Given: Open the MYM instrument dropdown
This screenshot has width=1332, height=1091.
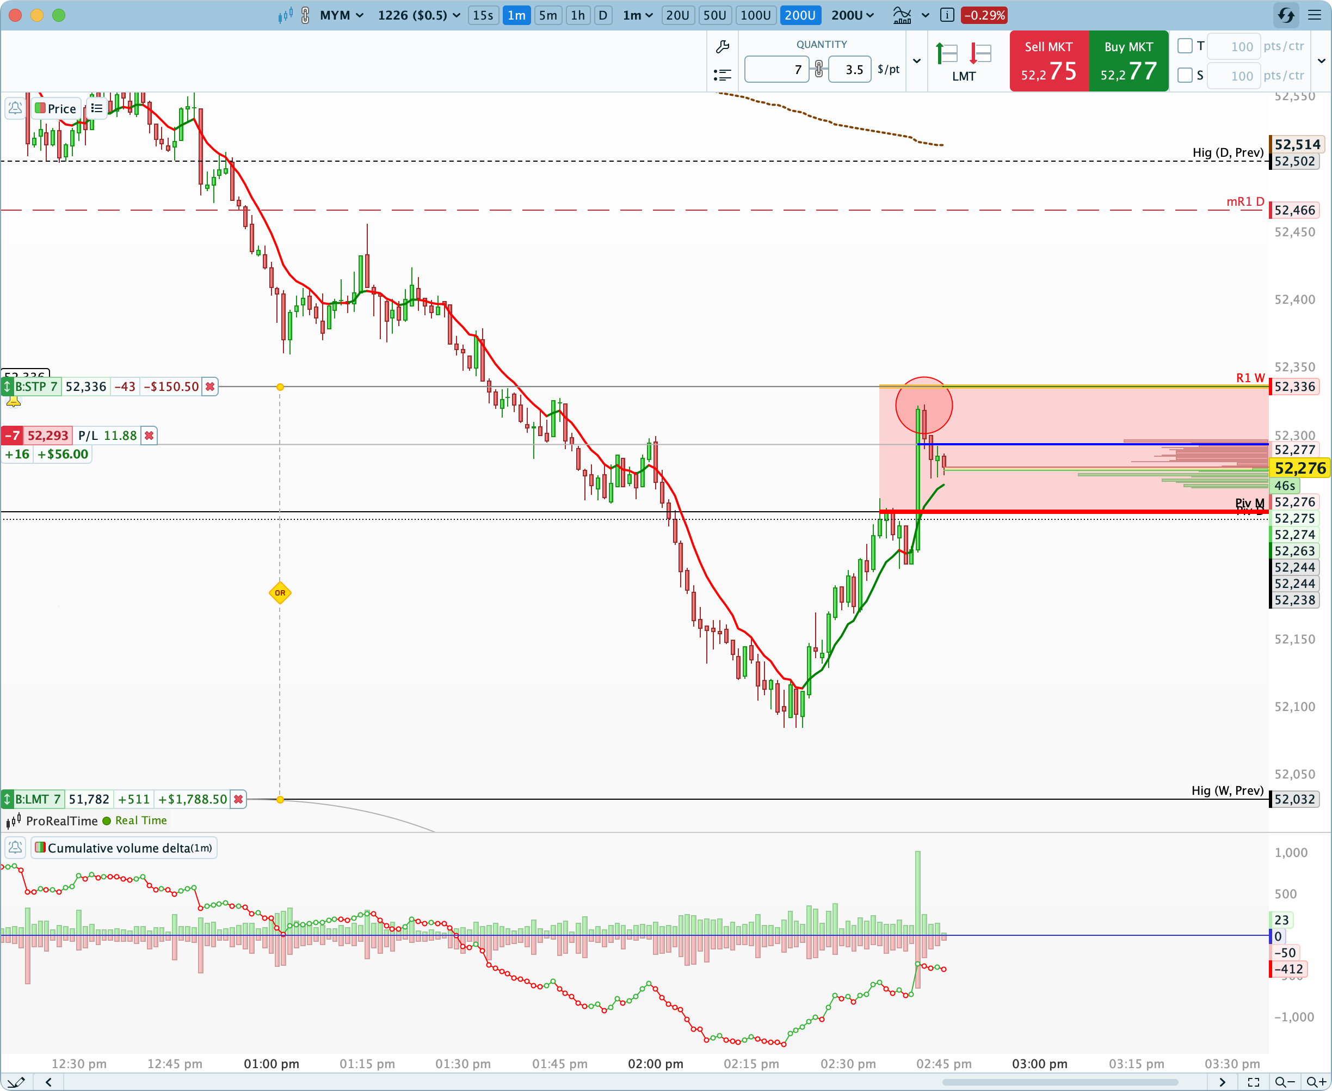Looking at the screenshot, I should (x=342, y=15).
